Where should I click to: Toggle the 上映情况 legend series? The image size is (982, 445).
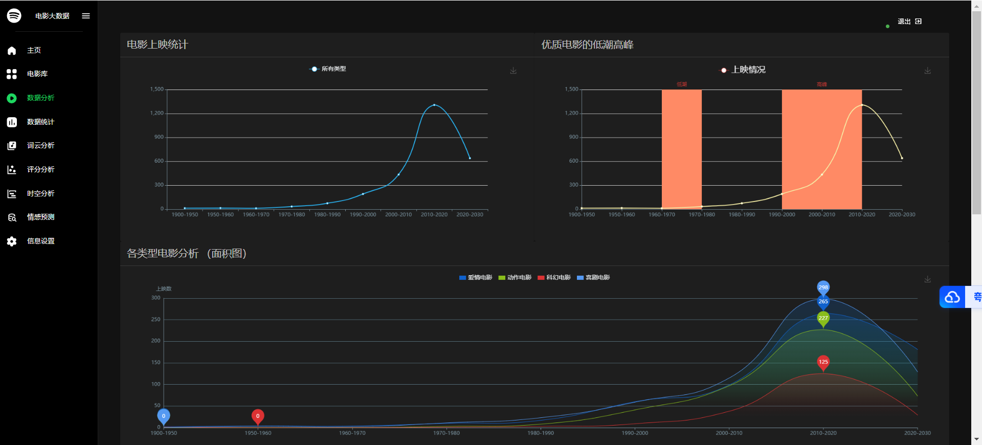point(743,70)
